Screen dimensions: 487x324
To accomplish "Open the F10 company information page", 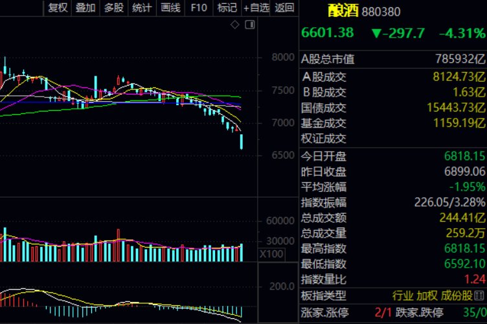I will 199,8.
